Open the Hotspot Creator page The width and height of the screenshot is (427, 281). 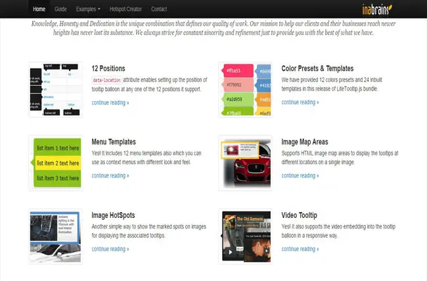[125, 9]
